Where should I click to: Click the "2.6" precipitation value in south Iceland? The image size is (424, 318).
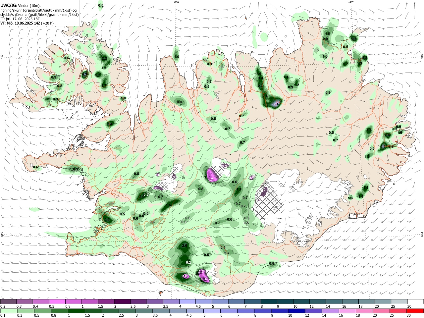point(185,245)
